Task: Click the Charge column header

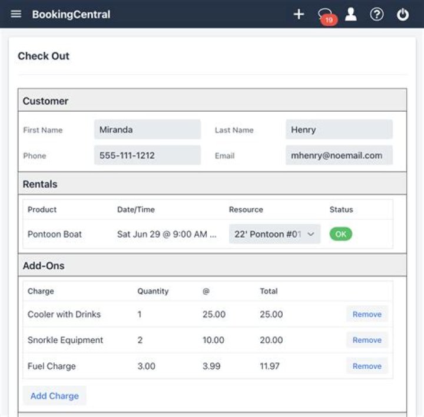Action: click(41, 291)
